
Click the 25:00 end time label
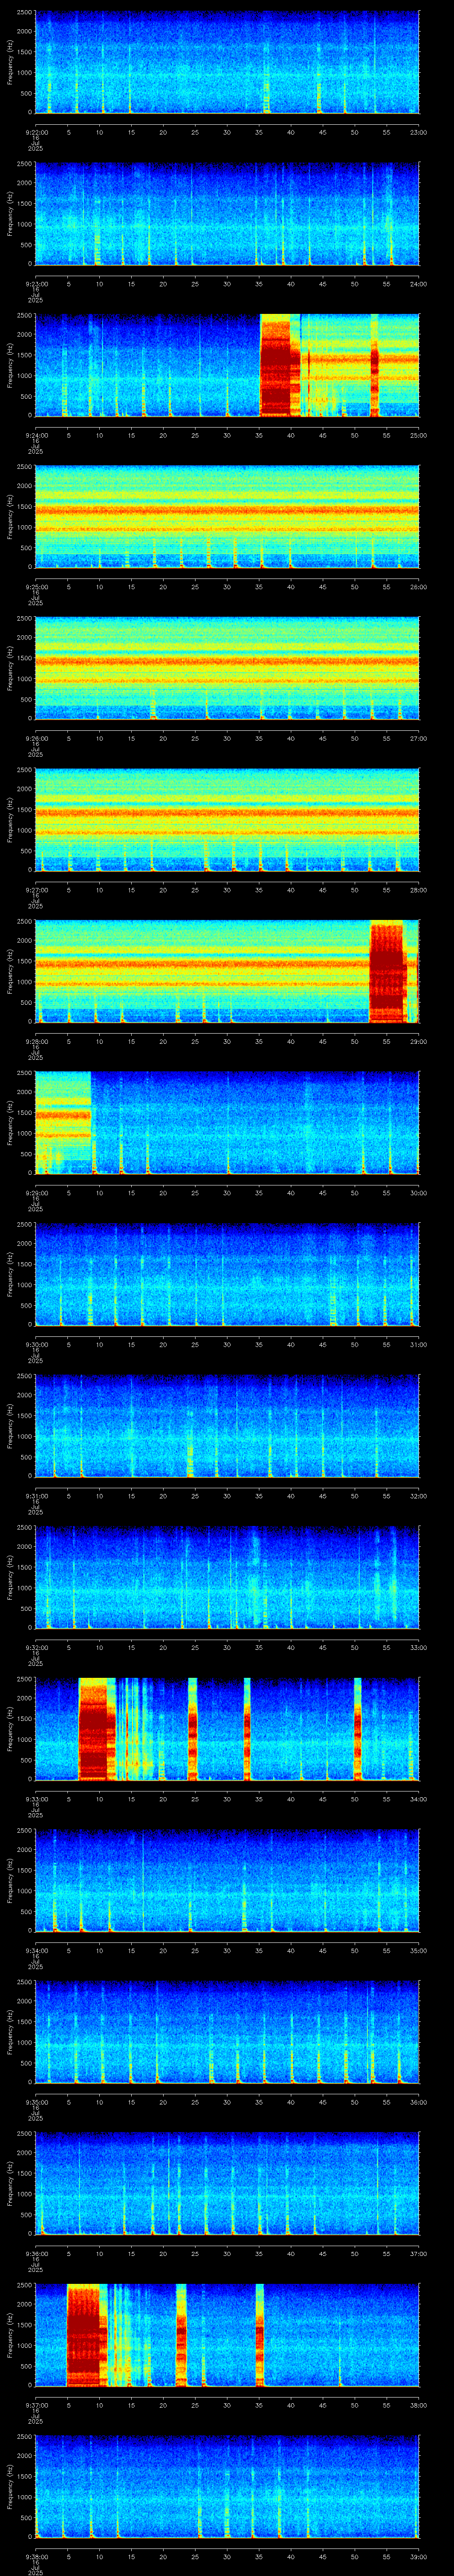pos(418,435)
